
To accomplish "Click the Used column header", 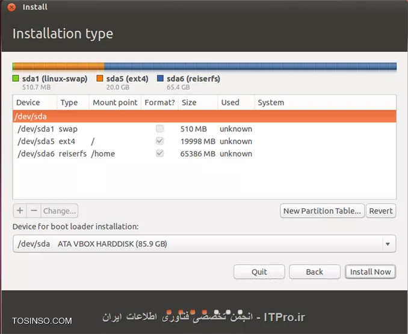I will click(x=236, y=102).
